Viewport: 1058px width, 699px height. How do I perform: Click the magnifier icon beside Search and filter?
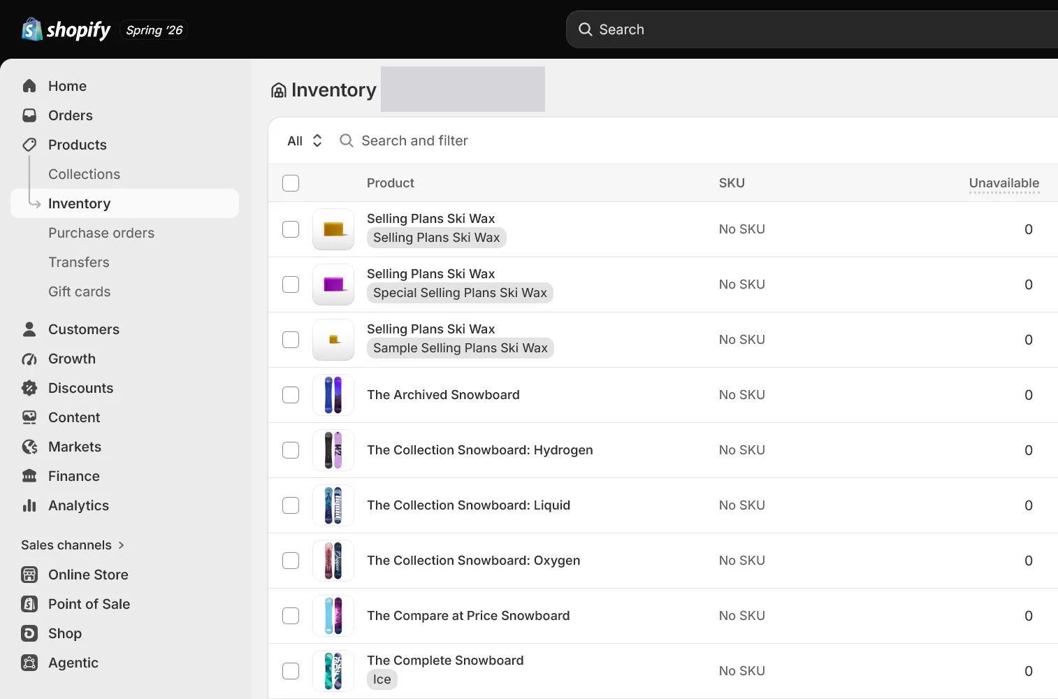tap(346, 140)
